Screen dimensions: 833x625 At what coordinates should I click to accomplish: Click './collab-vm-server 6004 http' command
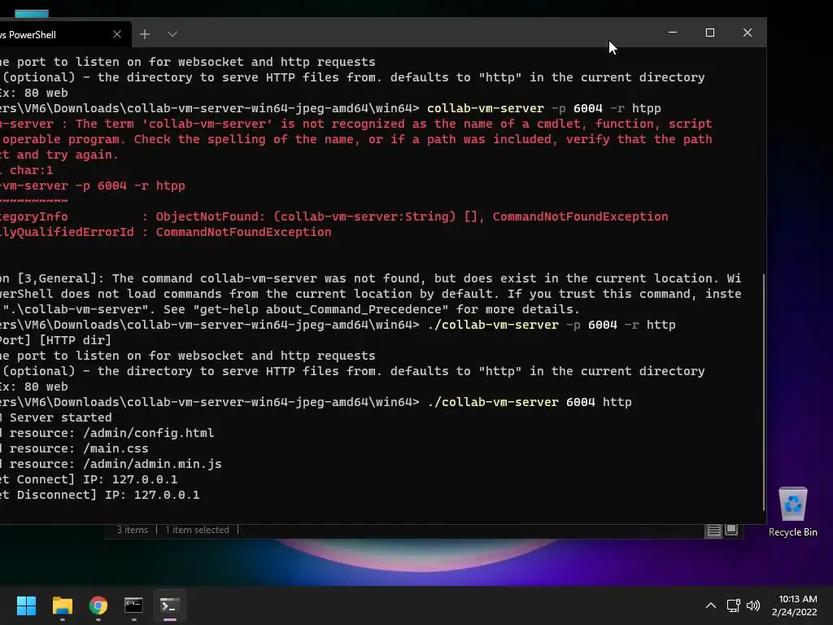[530, 402]
